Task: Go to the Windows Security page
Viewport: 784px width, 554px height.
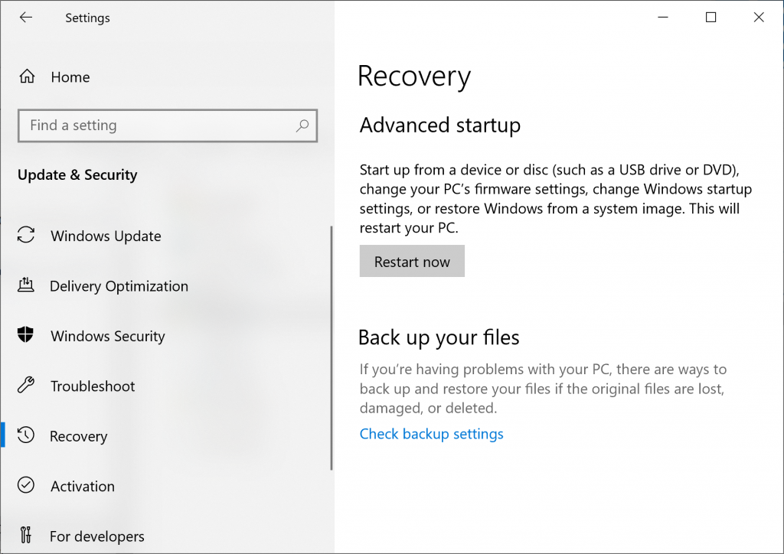Action: (107, 335)
